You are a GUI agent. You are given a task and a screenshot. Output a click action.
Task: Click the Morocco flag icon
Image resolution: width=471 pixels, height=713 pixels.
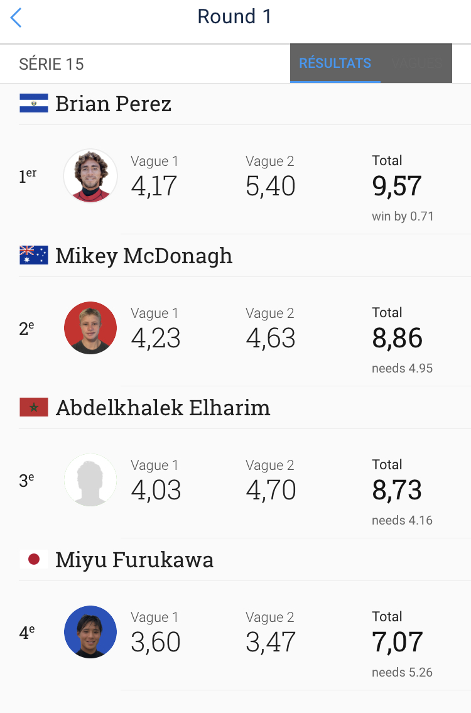click(x=34, y=408)
